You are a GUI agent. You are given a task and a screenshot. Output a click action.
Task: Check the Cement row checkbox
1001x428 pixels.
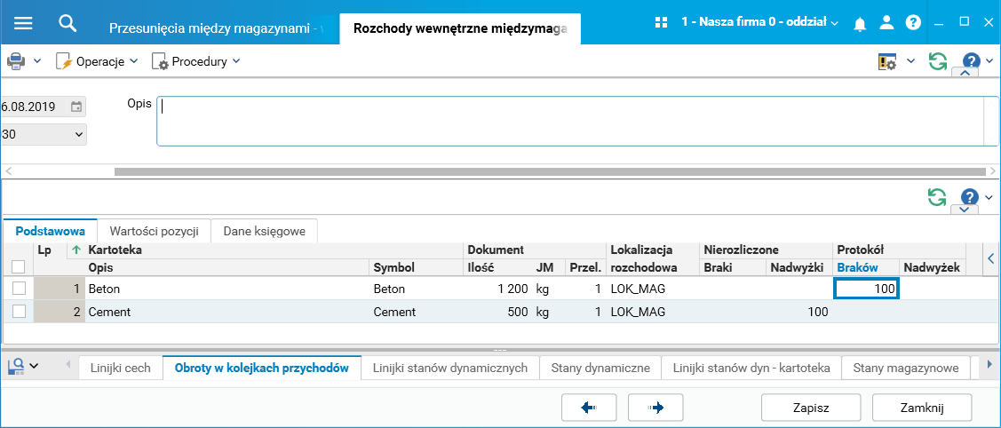(19, 311)
